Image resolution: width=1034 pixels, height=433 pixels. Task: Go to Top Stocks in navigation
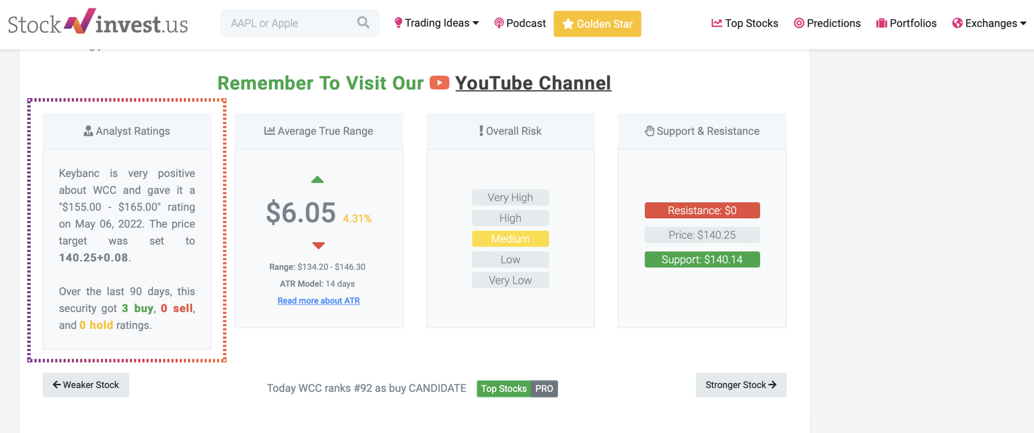coord(744,23)
